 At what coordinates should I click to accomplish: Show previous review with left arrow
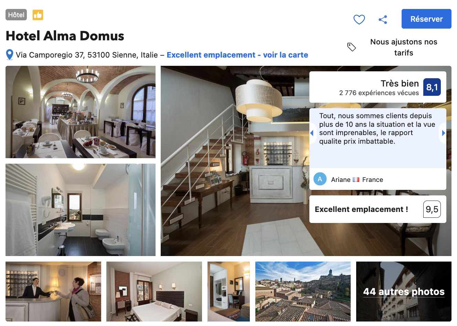click(312, 133)
